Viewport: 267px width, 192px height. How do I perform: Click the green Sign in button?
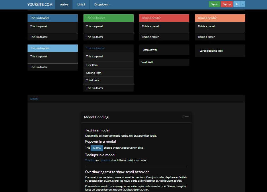tap(215, 4)
